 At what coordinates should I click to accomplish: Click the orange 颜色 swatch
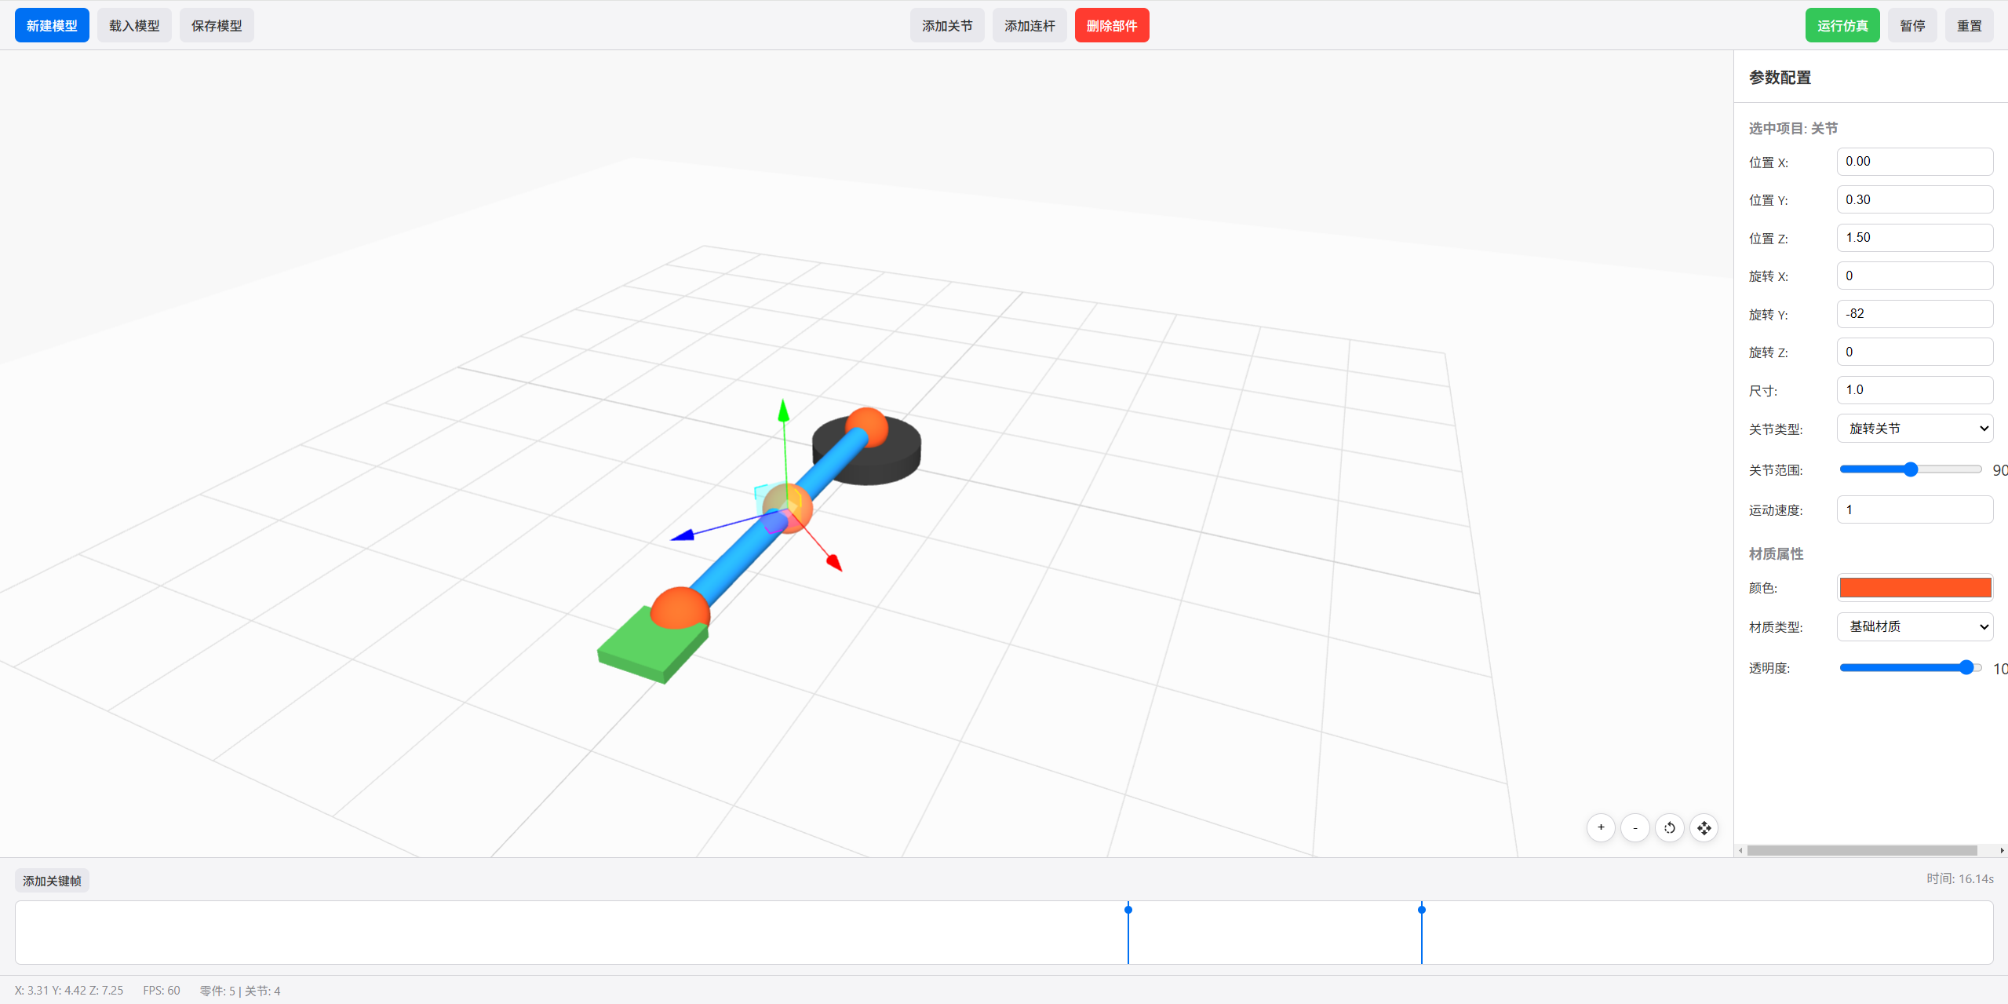point(1915,587)
